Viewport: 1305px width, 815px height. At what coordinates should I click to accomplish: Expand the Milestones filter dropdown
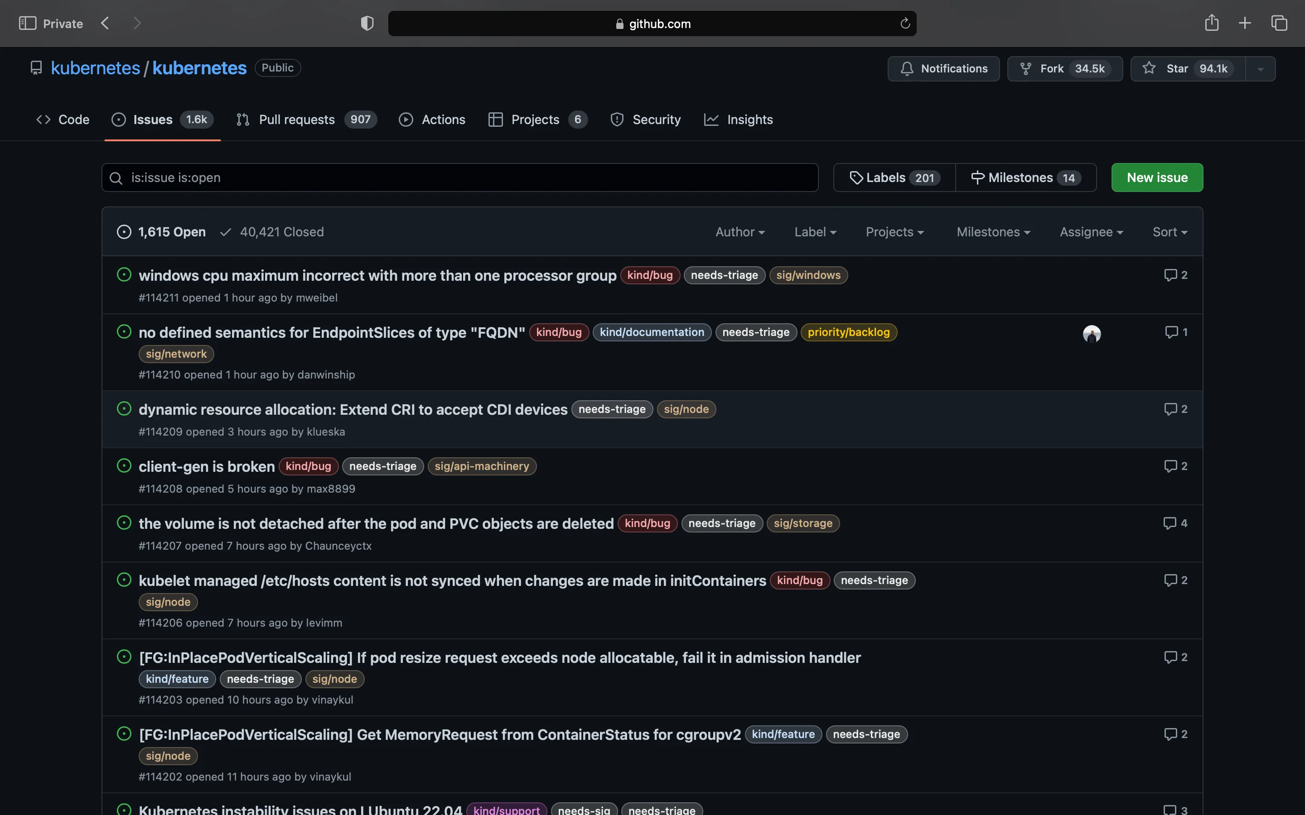993,232
